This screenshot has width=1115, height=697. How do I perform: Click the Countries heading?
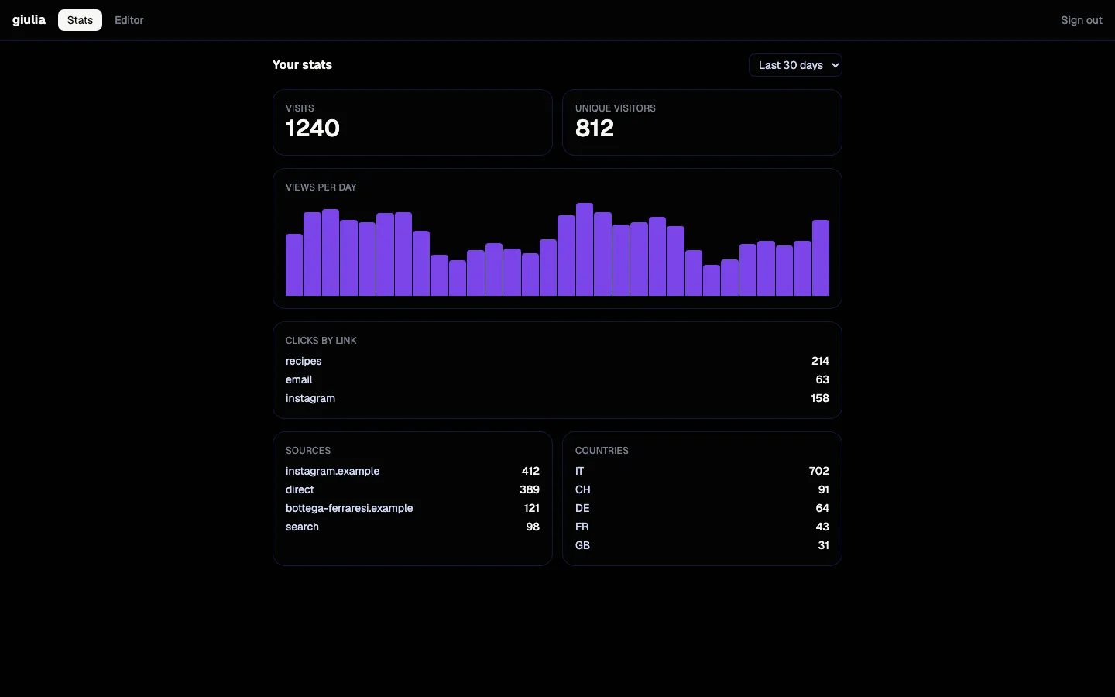[602, 451]
